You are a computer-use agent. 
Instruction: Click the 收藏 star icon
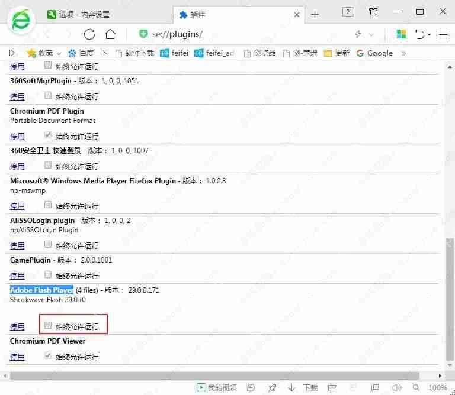point(31,53)
